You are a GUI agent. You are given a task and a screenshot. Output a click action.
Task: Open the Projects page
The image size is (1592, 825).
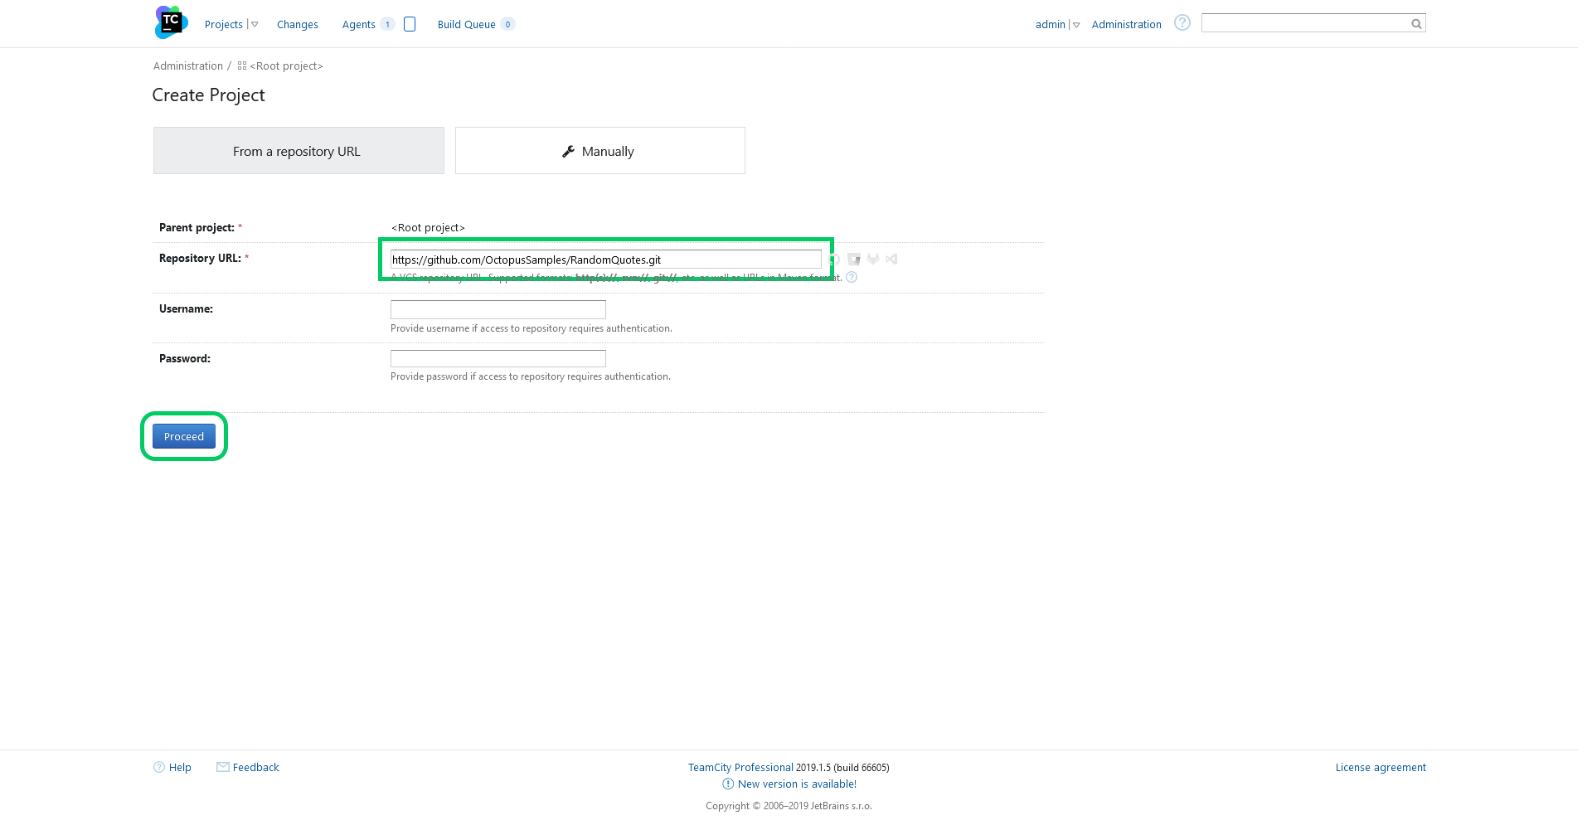(224, 25)
